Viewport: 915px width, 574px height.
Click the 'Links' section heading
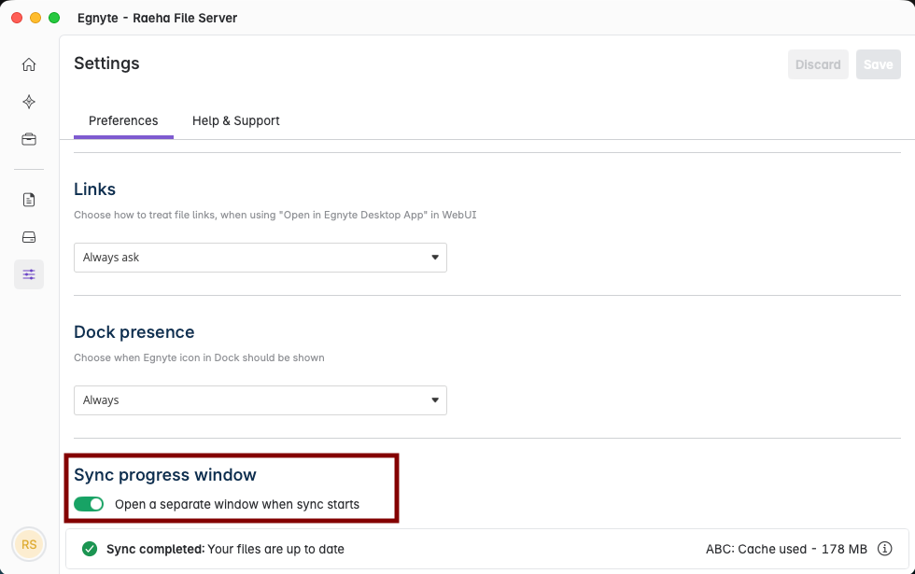coord(94,189)
